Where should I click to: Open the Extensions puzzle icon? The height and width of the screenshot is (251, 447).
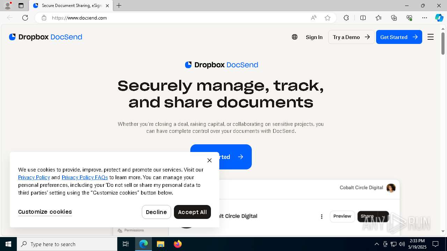[346, 18]
